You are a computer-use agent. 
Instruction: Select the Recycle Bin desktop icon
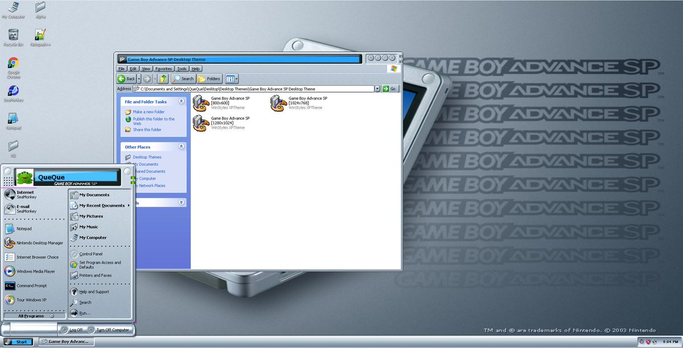pos(13,36)
